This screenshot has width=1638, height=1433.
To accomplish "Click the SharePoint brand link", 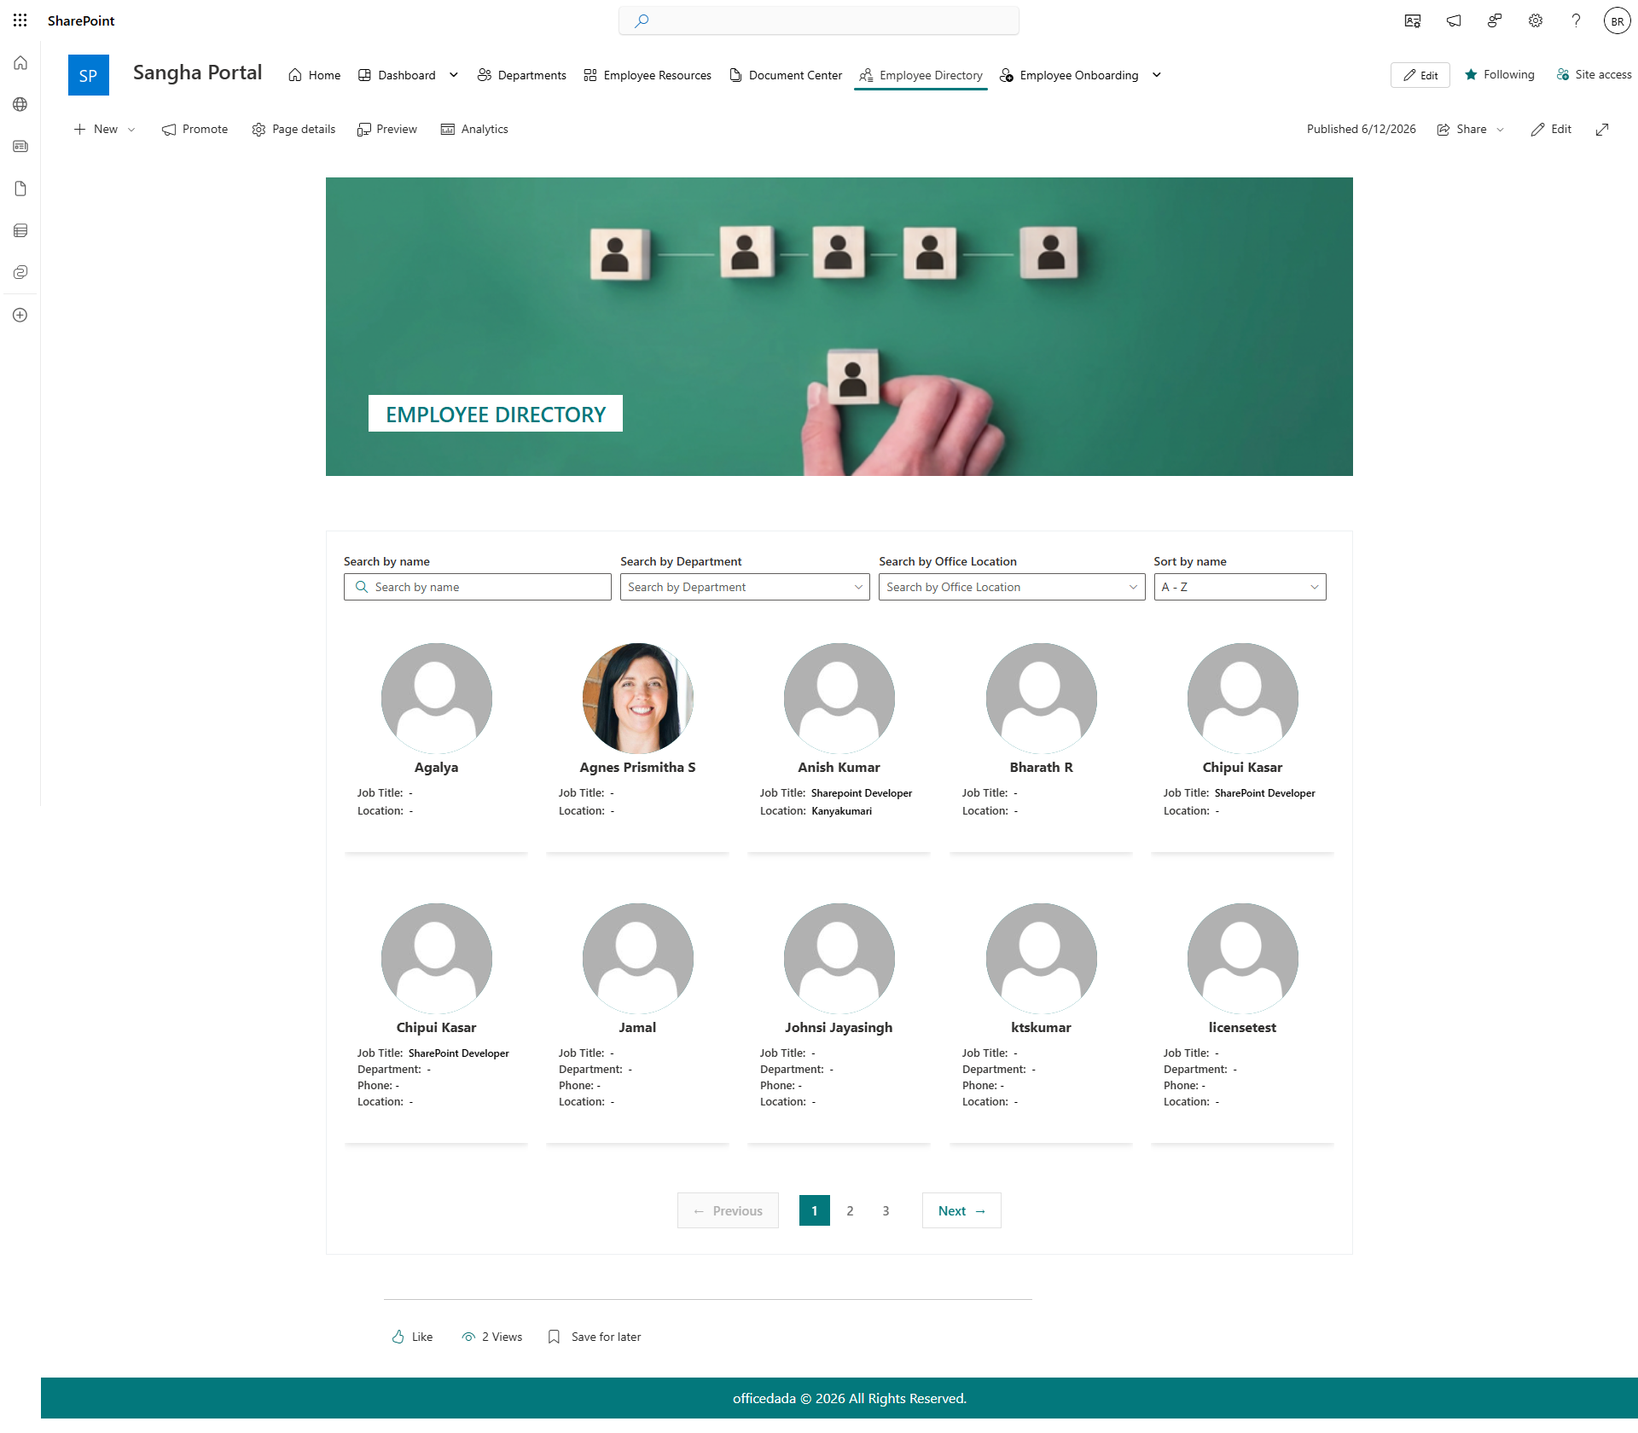I will tap(81, 20).
